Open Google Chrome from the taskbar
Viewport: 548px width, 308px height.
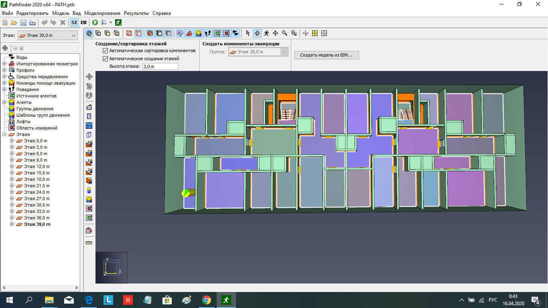pyautogui.click(x=207, y=300)
